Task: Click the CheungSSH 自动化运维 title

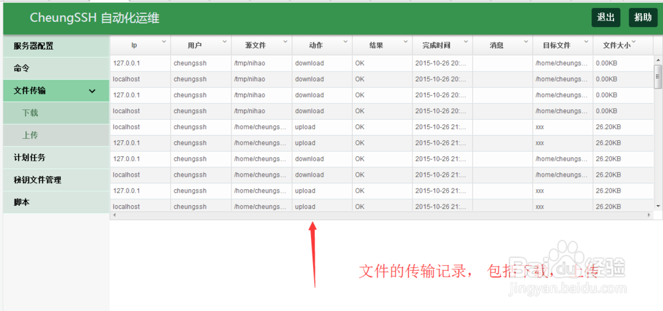Action: [94, 18]
